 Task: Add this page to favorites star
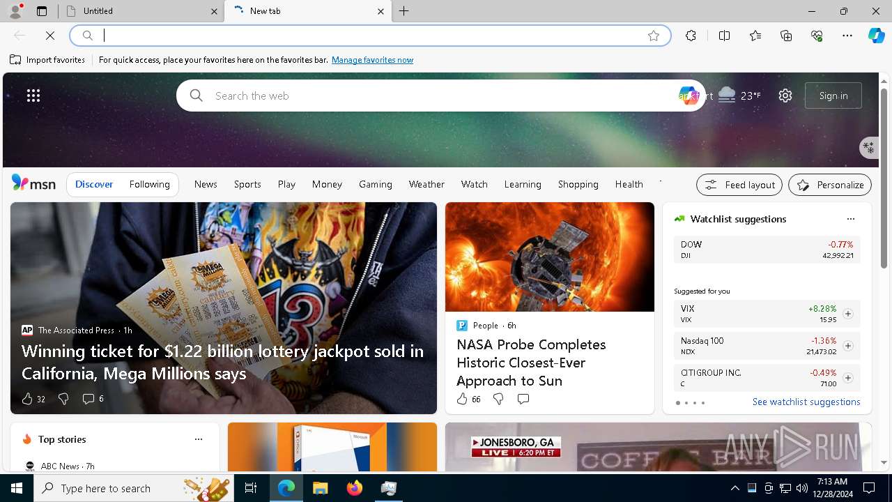click(654, 36)
